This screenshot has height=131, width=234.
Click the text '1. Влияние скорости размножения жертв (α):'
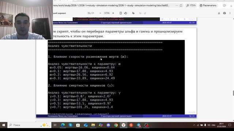(x=88, y=57)
